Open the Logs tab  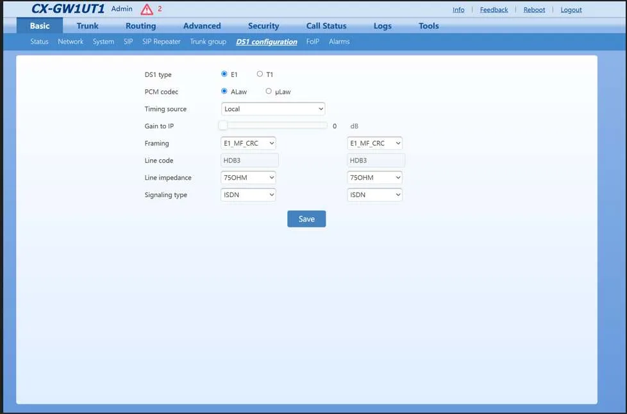(x=383, y=26)
